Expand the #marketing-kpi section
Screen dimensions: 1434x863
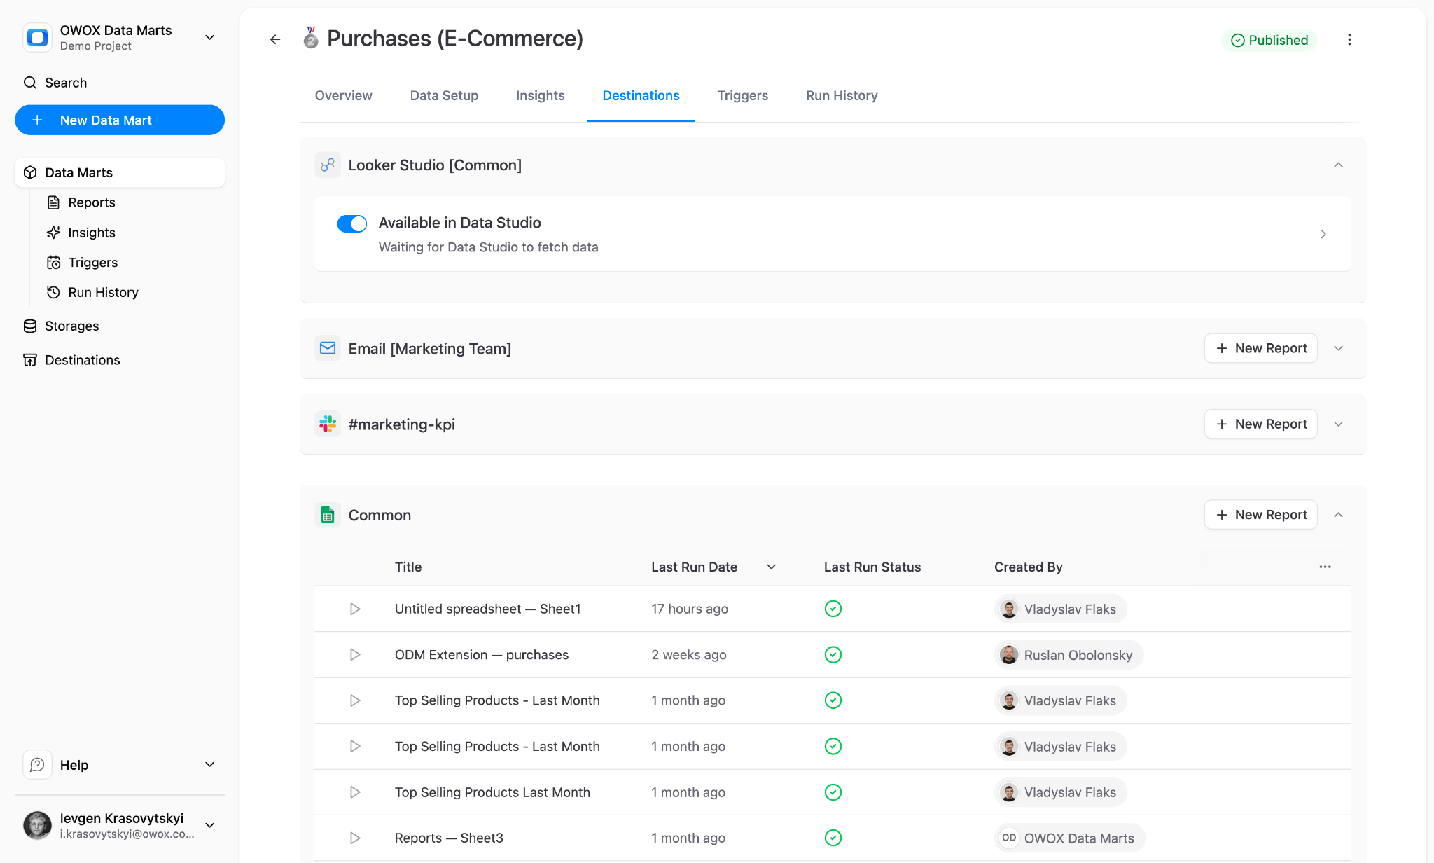pyautogui.click(x=1338, y=424)
